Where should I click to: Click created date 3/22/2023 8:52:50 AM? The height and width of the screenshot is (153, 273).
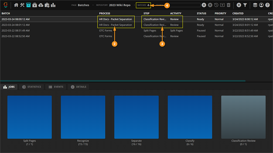pyautogui.click(x=245, y=36)
